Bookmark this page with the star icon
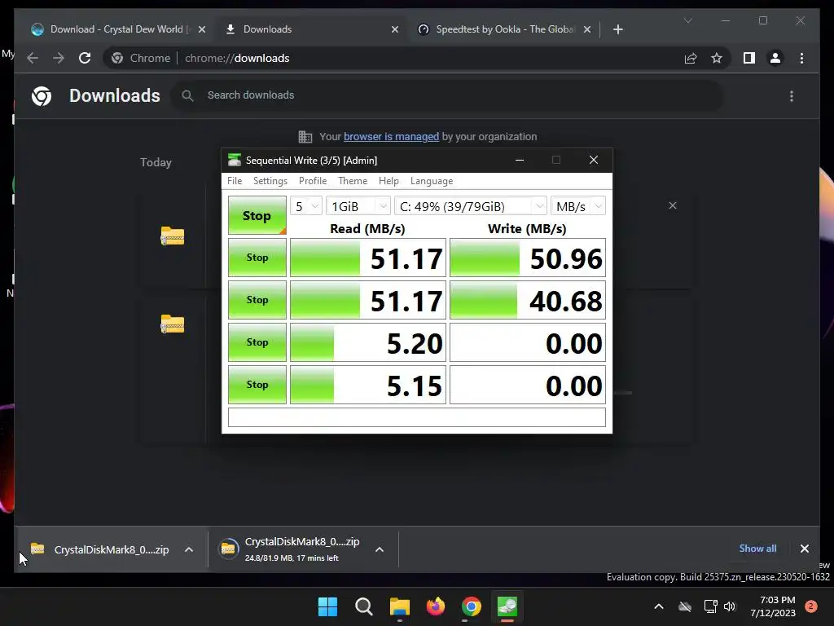This screenshot has height=626, width=834. [x=717, y=58]
